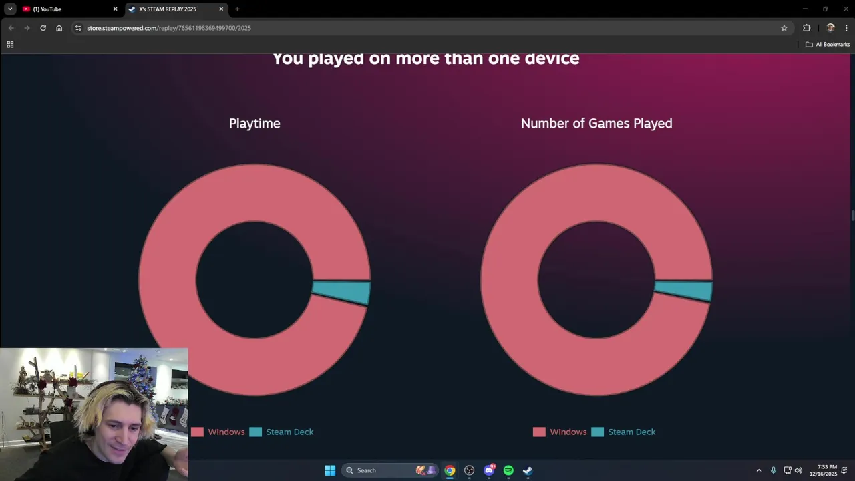Toggle Windows swatch in Games Played legend
Viewport: 855px width, 481px height.
tap(539, 432)
